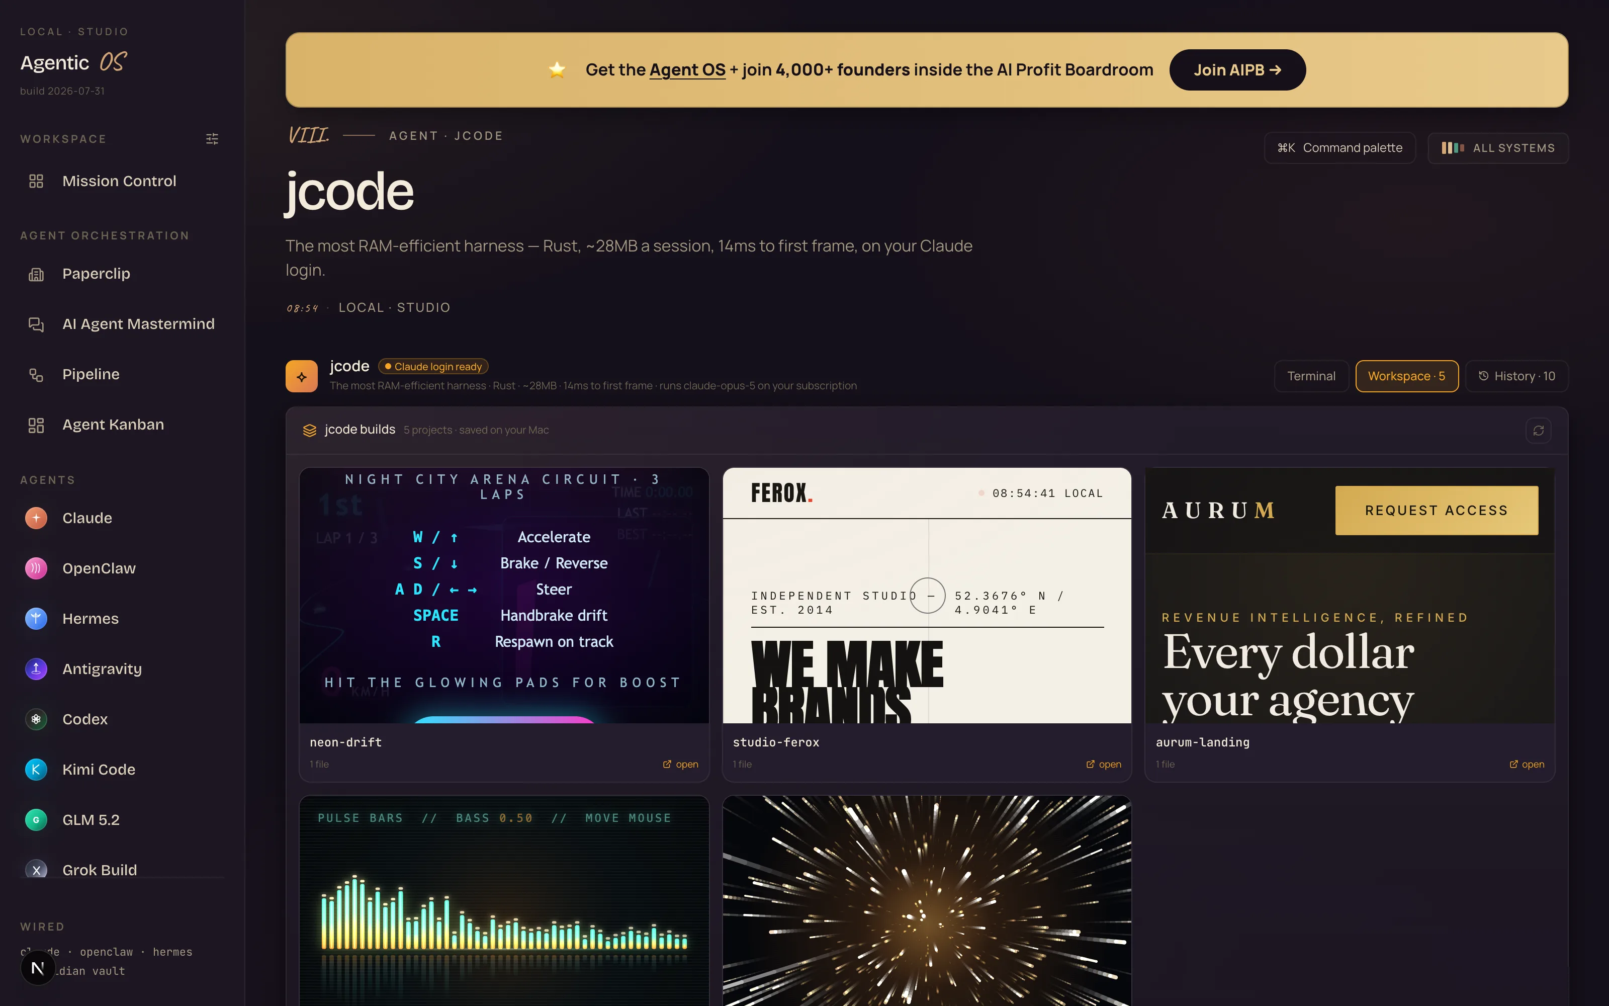Click build 2026-07-31 text
Viewport: 1609px width, 1006px height.
pos(62,91)
